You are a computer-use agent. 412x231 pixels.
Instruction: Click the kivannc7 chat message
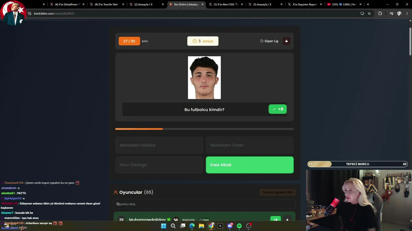coord(17,213)
